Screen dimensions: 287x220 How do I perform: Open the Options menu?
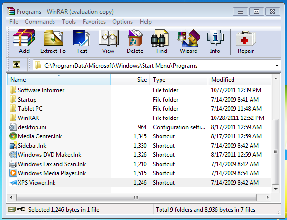pos(123,22)
